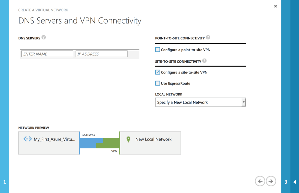Click the dropdown arrow for local network selection
Viewport: 299px width, 193px height.
(x=244, y=102)
